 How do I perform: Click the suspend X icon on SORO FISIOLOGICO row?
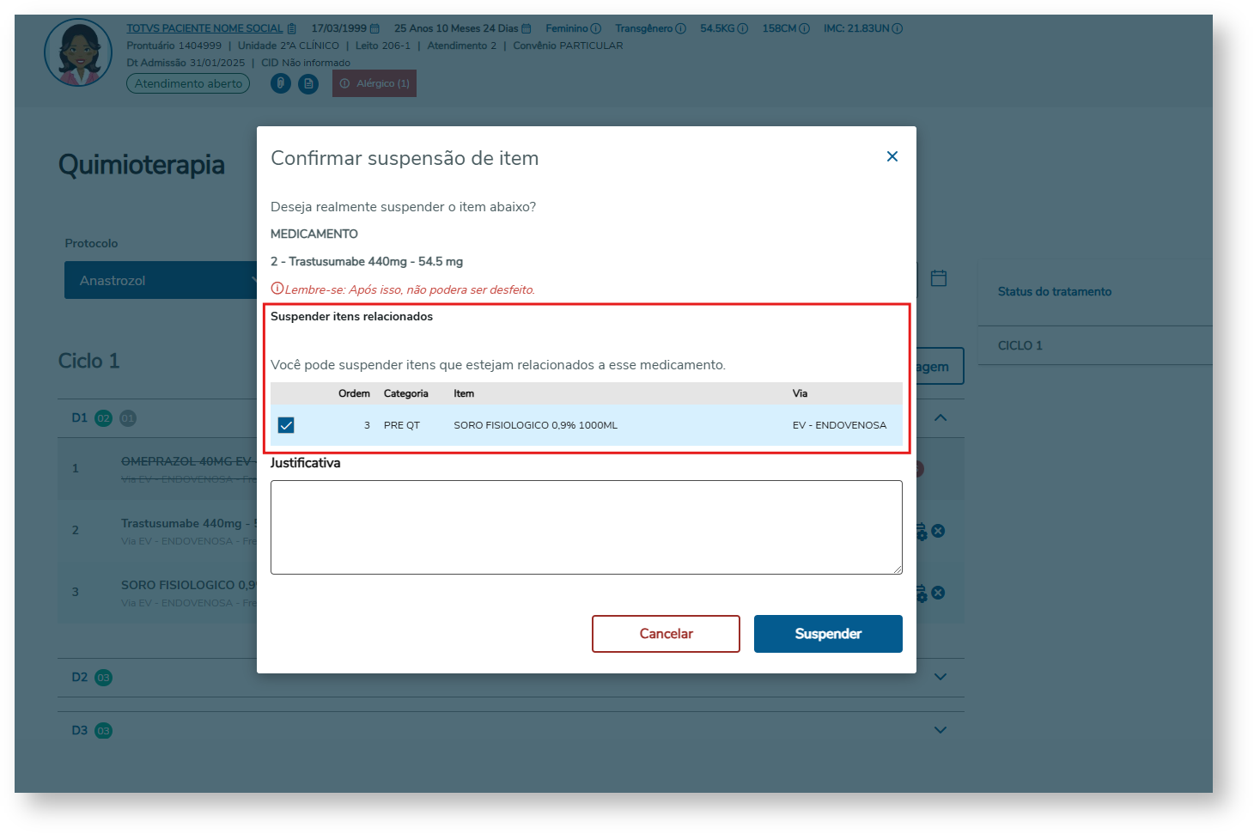pos(938,593)
